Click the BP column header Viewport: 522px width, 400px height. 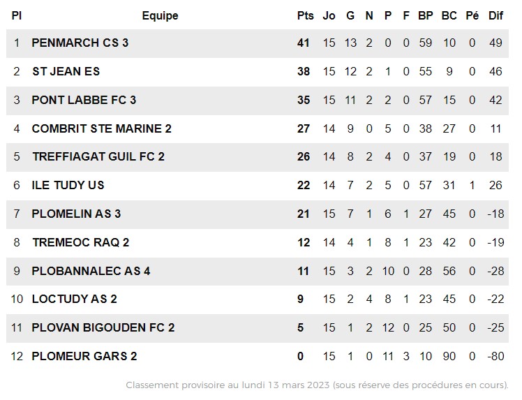[426, 15]
